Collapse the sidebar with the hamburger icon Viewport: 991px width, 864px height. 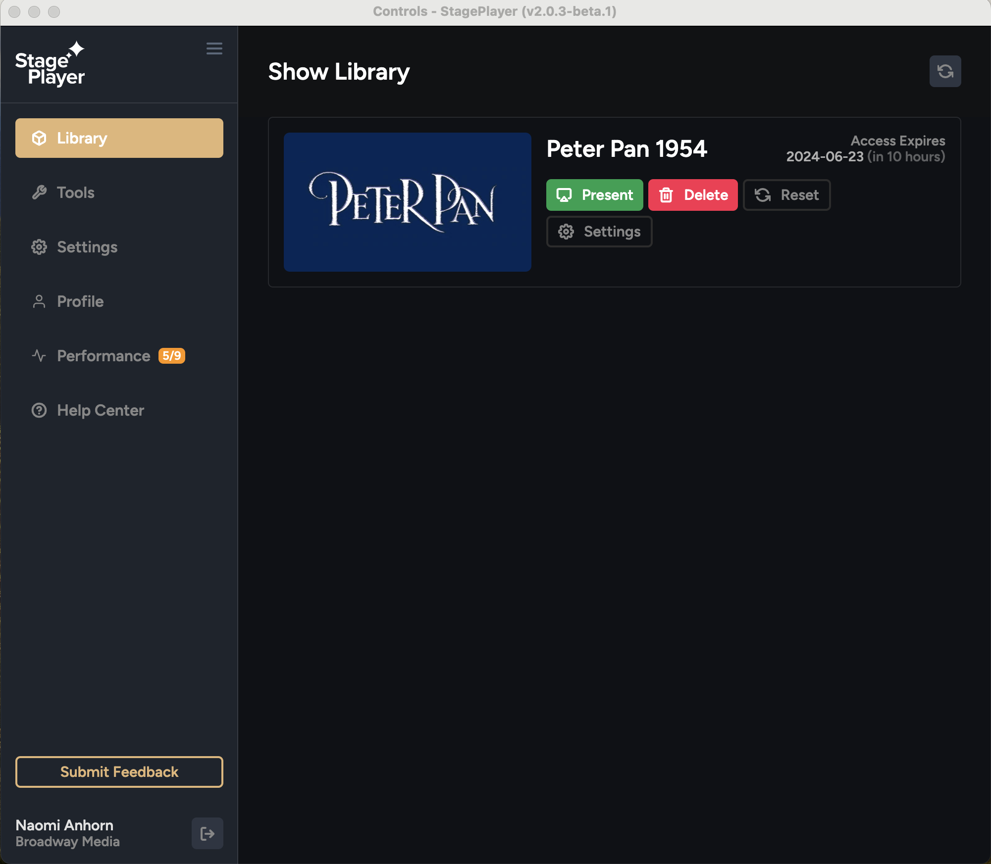click(x=214, y=48)
